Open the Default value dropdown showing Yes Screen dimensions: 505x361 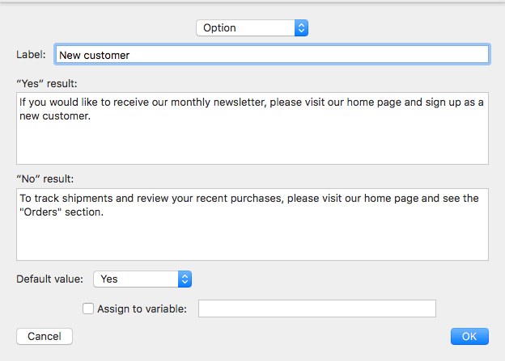[x=142, y=279]
